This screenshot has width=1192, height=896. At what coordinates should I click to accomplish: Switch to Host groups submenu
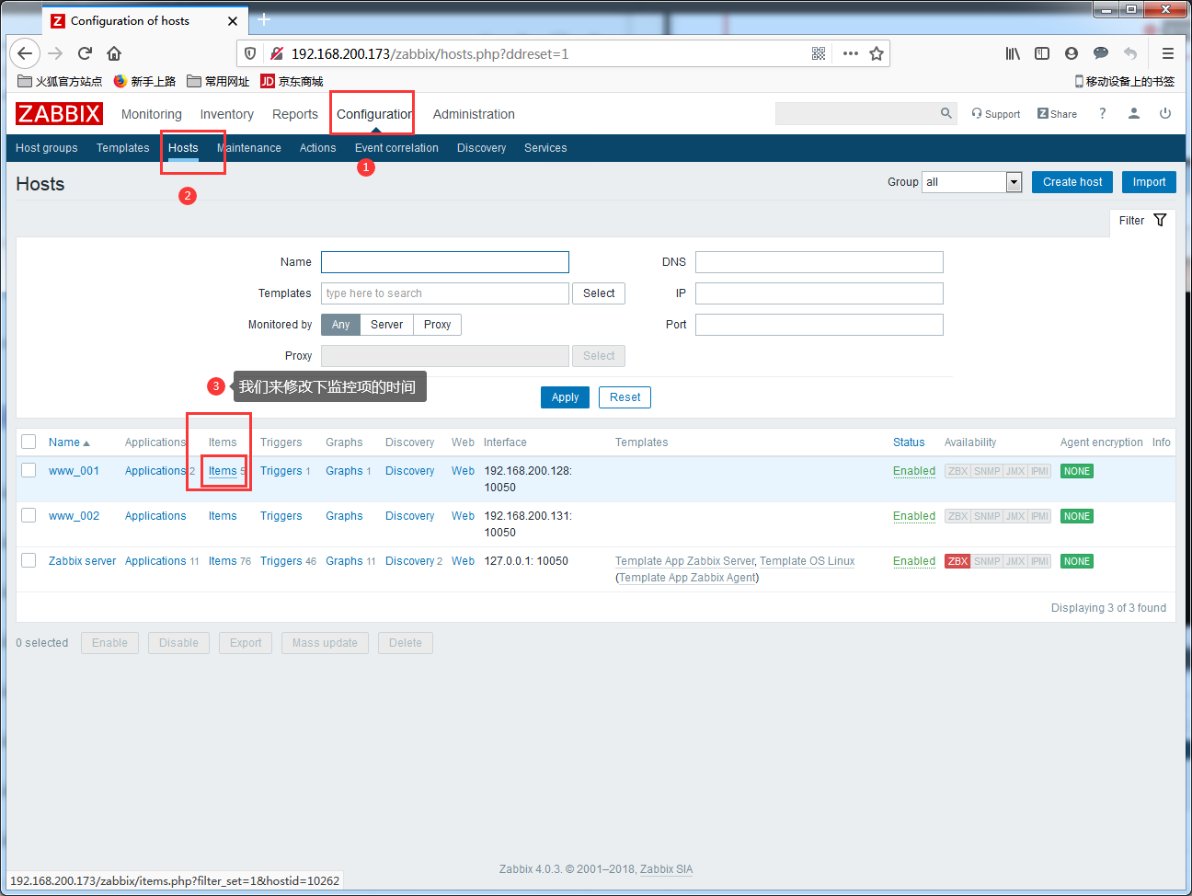[47, 148]
